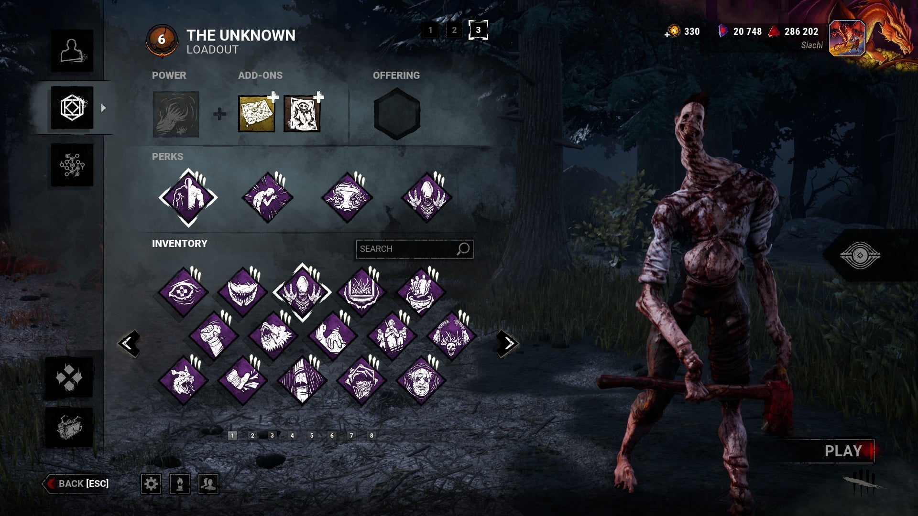Click the yellow map add-on slot
The height and width of the screenshot is (516, 918).
[257, 114]
